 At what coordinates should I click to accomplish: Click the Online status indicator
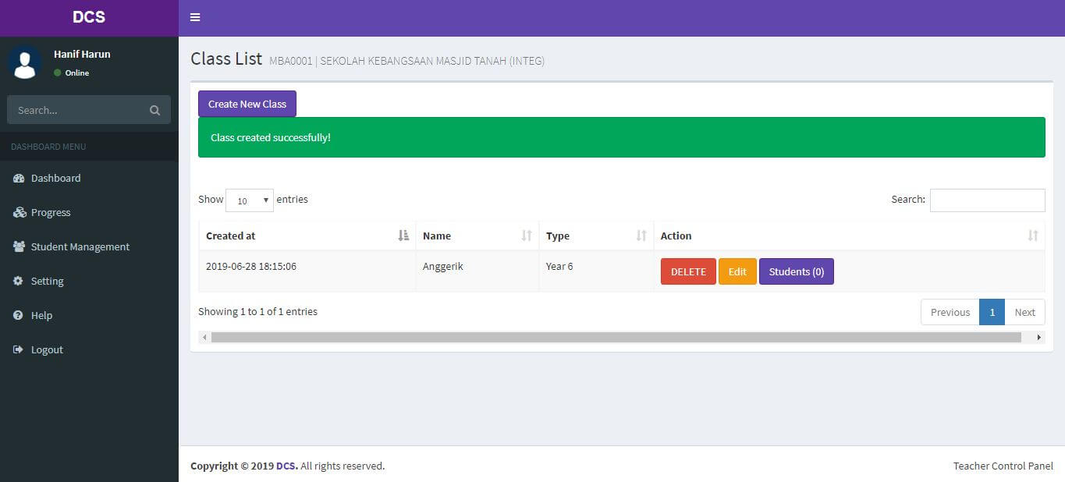coord(72,73)
